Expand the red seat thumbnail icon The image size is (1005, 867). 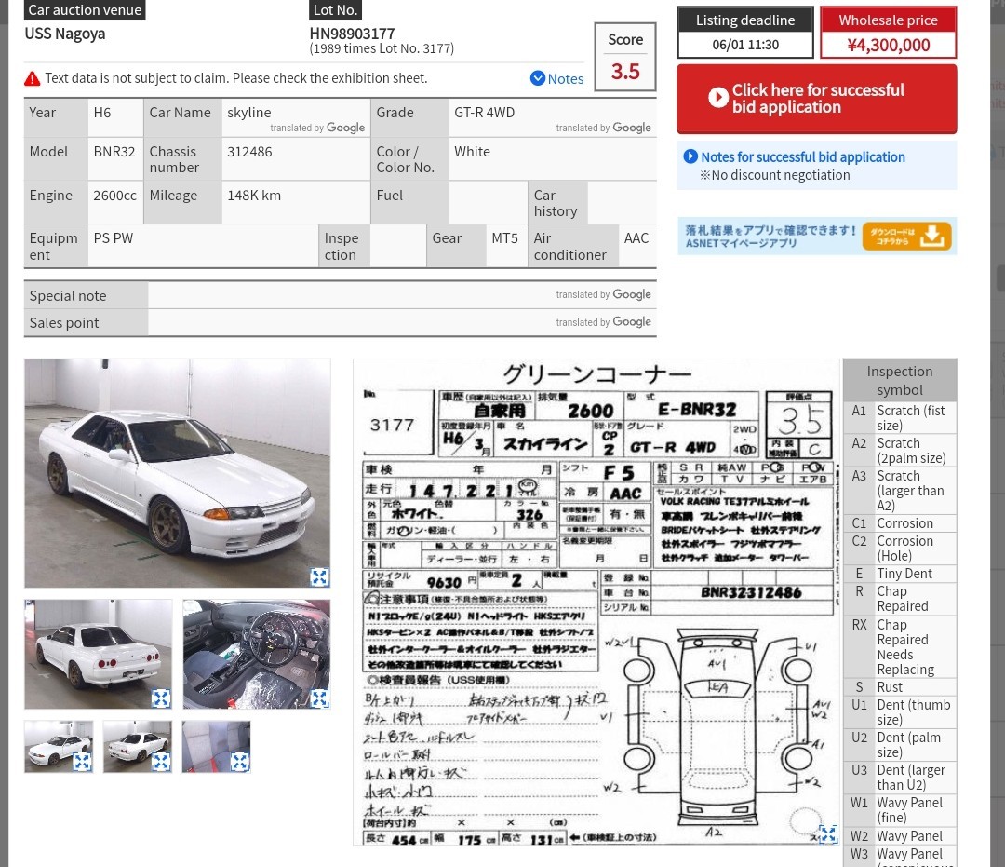(240, 762)
